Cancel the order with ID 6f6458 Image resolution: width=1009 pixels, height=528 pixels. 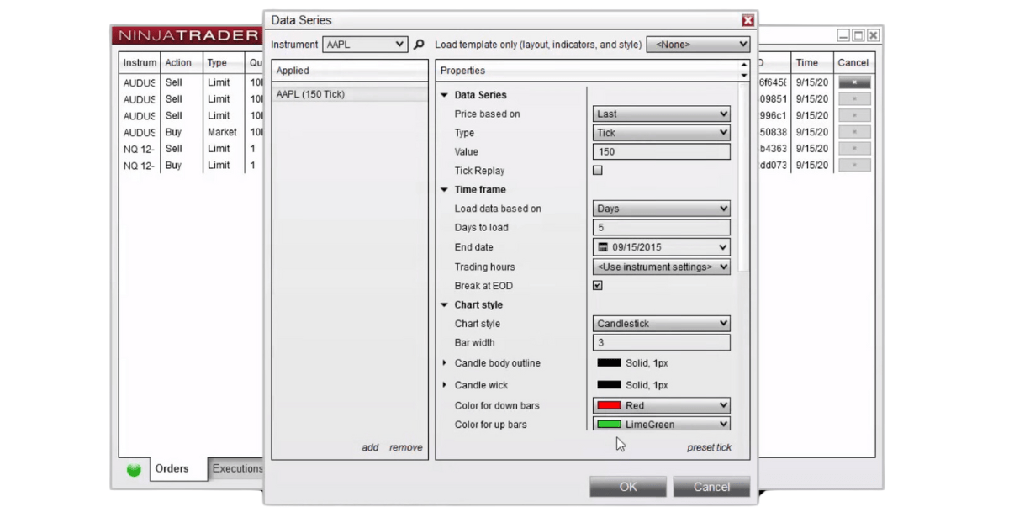(854, 82)
